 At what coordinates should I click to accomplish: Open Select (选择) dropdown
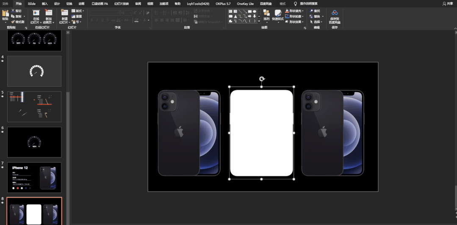pyautogui.click(x=316, y=22)
